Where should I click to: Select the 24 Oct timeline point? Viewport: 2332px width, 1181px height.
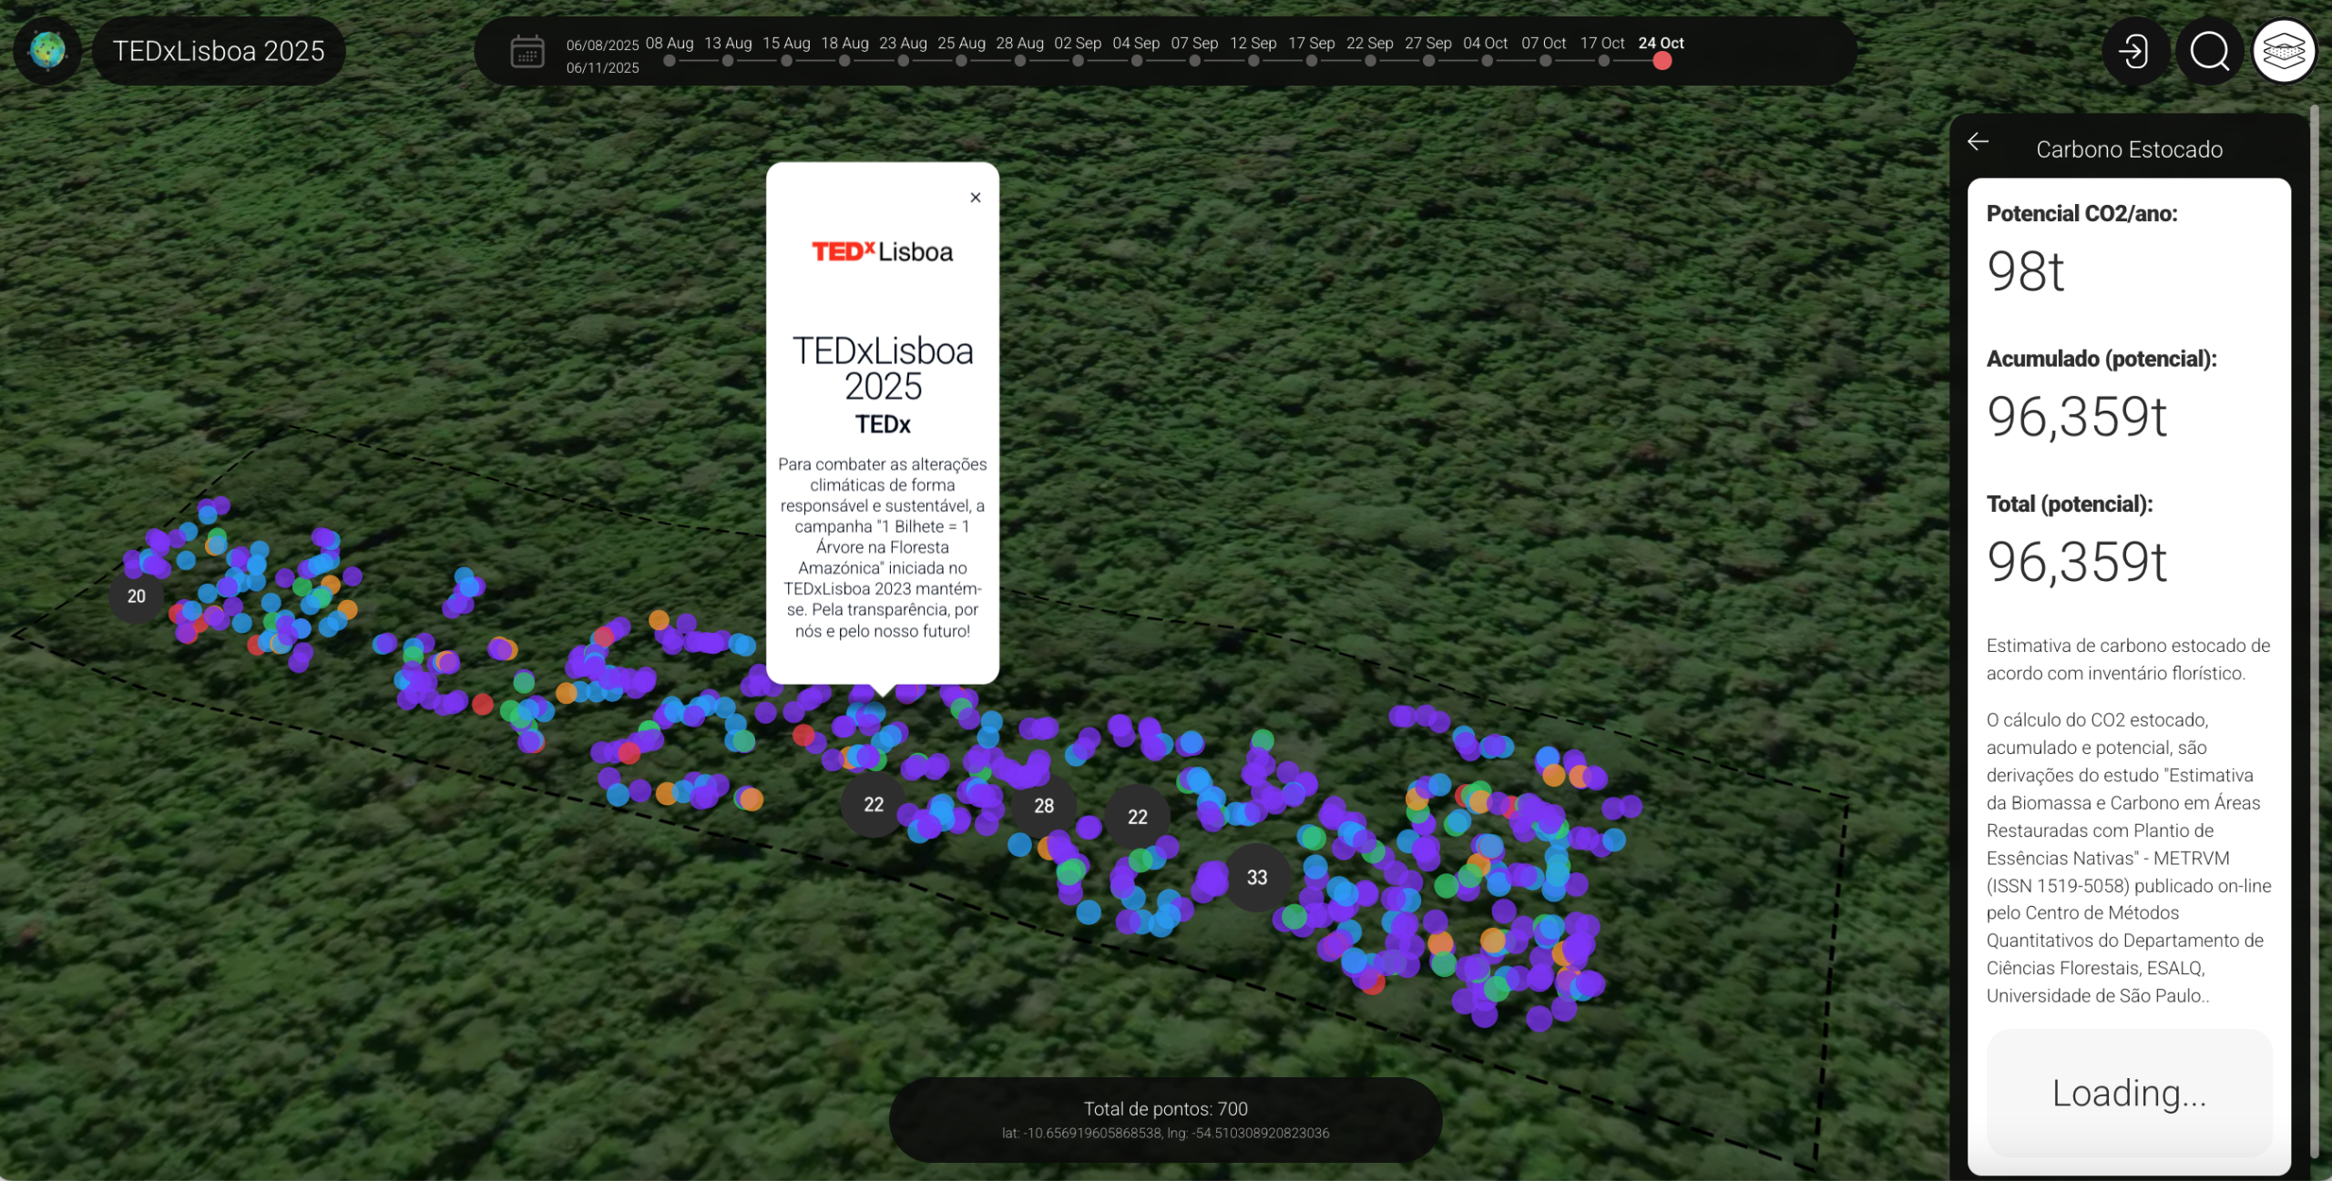click(1662, 61)
